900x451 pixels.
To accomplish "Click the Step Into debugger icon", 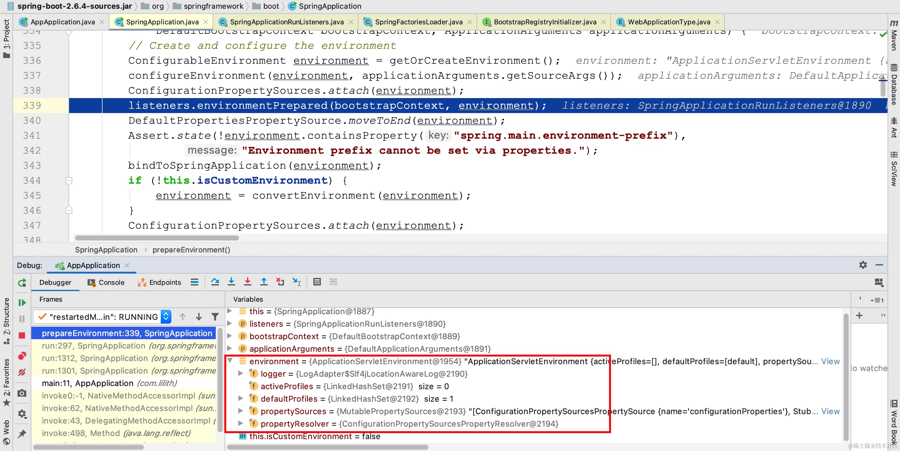I will pos(231,282).
